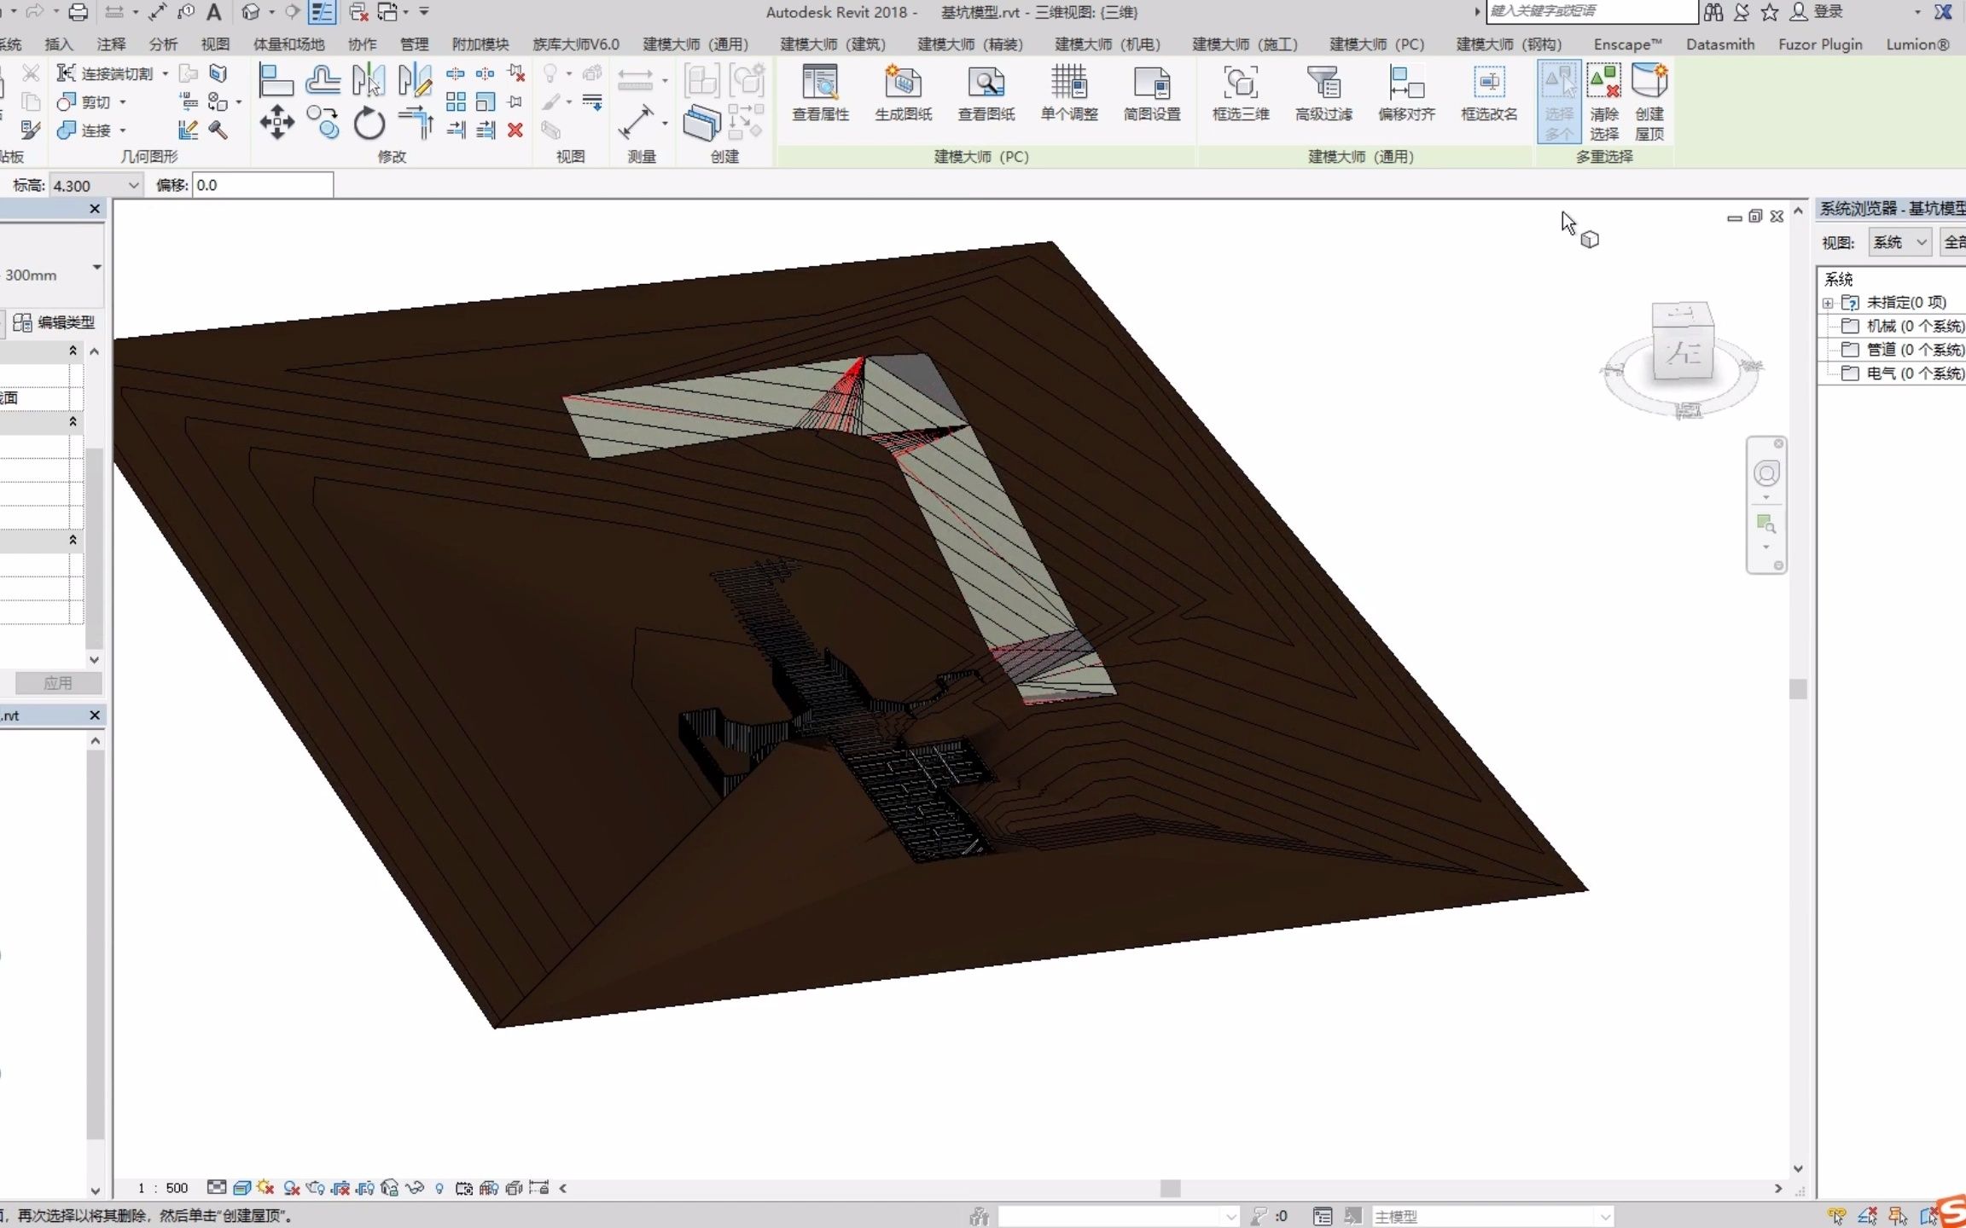Click the horizontal scrollbar thumb below viewport
Viewport: 1966px width, 1228px height.
coord(1170,1188)
